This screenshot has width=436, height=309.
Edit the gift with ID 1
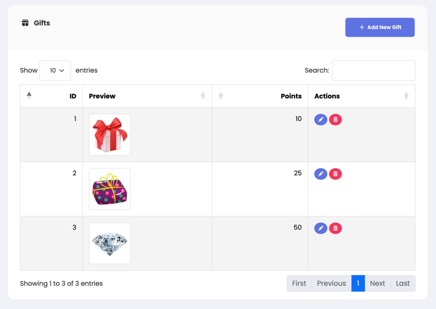coord(321,120)
